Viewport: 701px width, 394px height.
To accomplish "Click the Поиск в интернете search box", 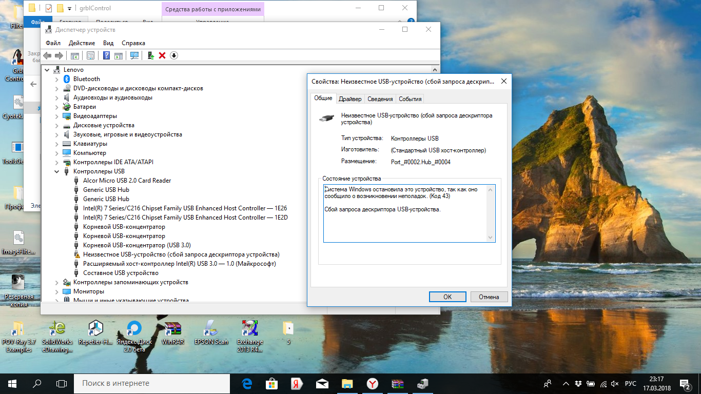I will [x=152, y=383].
